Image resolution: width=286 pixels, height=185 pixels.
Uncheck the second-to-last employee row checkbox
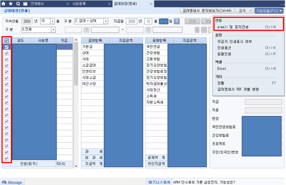coord(6,152)
